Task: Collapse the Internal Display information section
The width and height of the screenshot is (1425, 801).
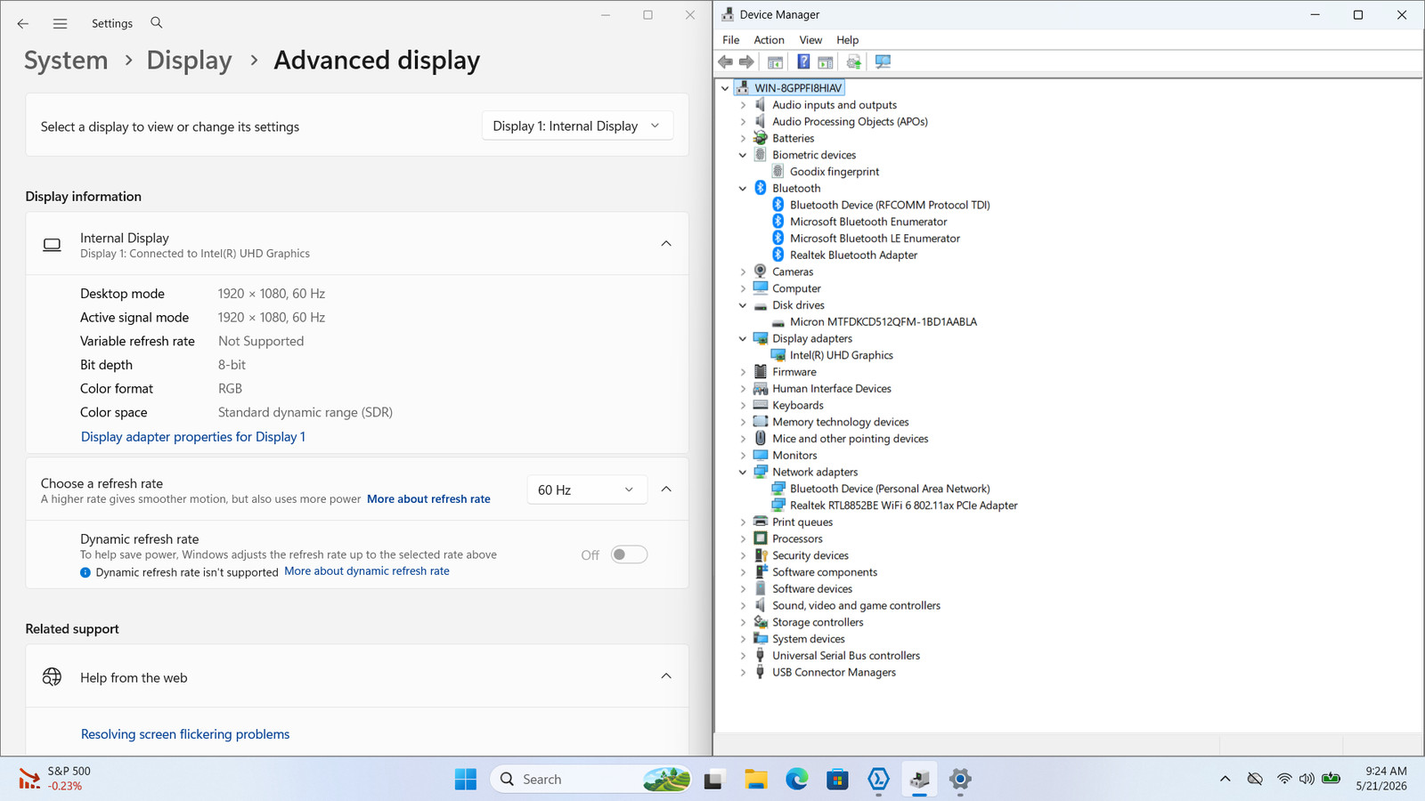Action: point(666,244)
